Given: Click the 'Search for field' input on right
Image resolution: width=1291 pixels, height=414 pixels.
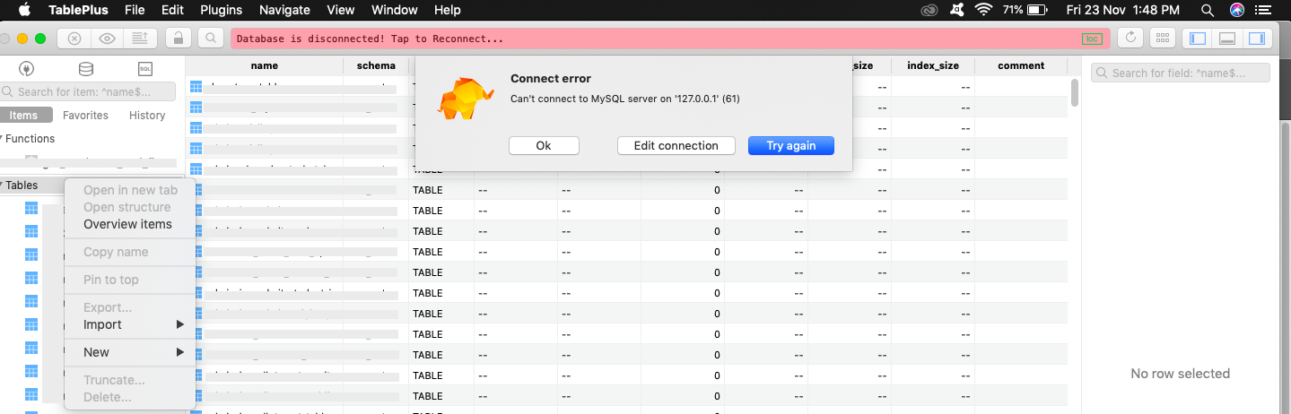Looking at the screenshot, I should pyautogui.click(x=1181, y=73).
